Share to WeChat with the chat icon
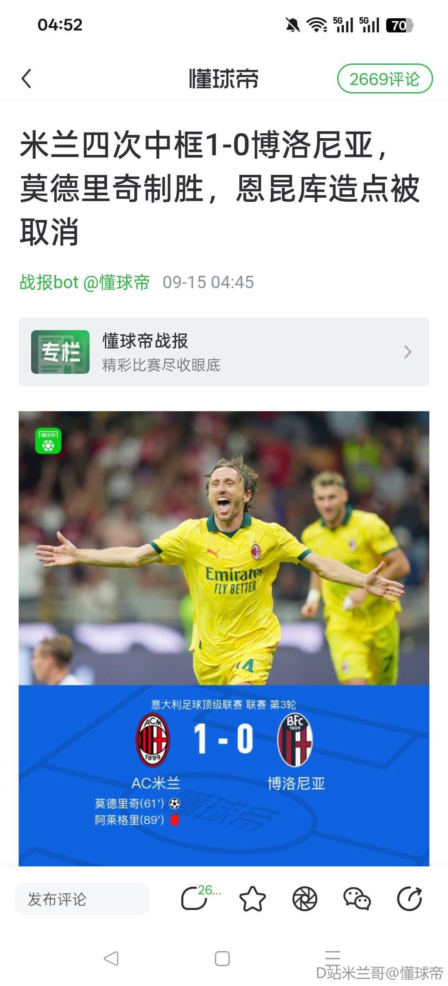 pyautogui.click(x=357, y=899)
